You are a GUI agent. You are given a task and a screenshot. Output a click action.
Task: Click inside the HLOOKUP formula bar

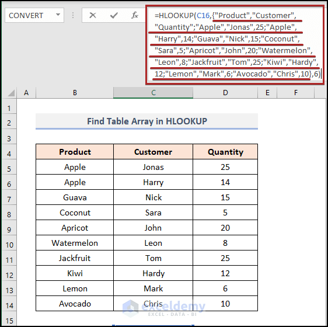click(235, 44)
